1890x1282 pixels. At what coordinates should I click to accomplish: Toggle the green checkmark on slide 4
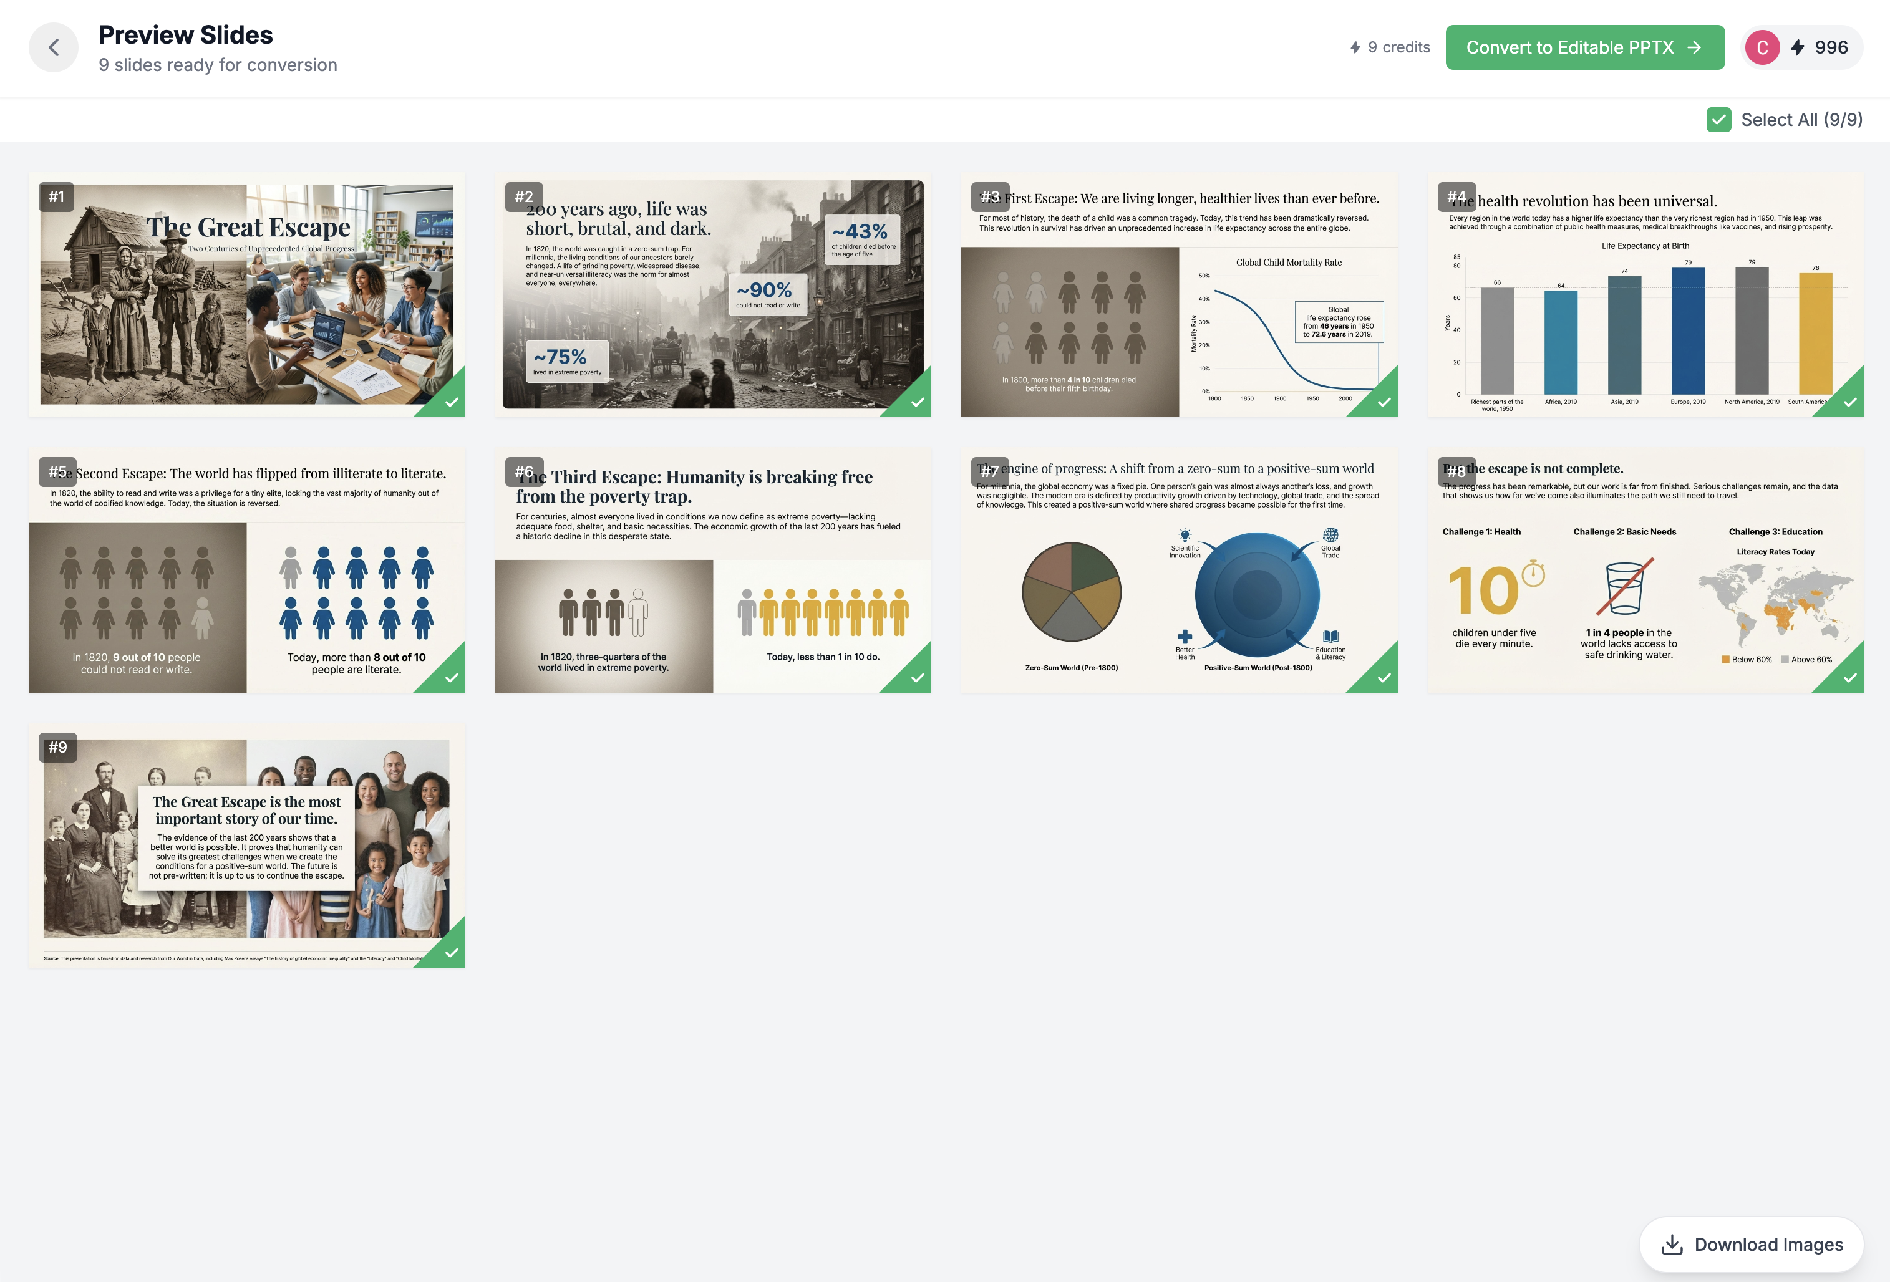[1849, 402]
